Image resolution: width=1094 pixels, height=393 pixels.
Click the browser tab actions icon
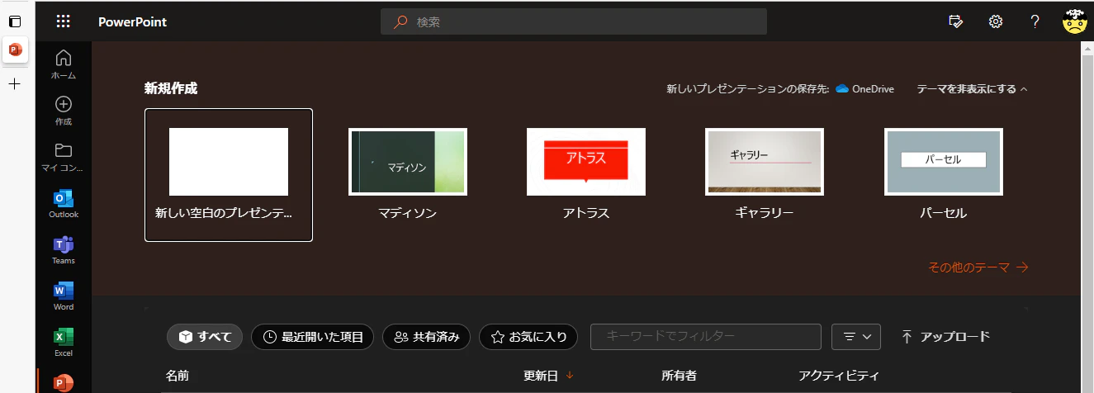(x=15, y=21)
